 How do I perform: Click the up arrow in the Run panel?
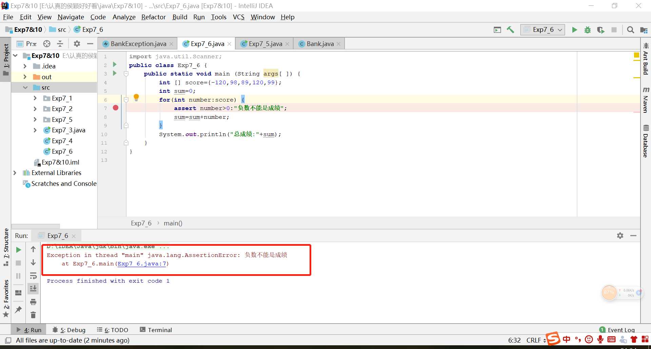point(33,249)
